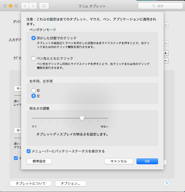The height and width of the screenshot is (192, 185).
Task: Click the minus button in device row
Action: (166, 25)
